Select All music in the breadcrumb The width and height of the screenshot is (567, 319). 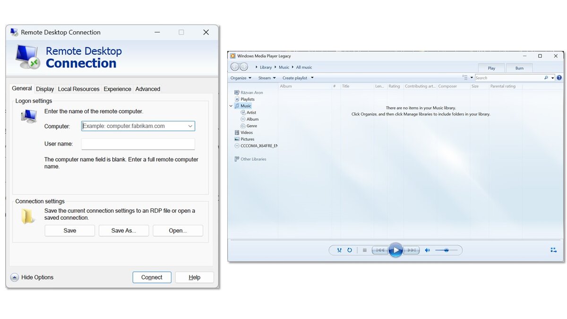tap(304, 67)
